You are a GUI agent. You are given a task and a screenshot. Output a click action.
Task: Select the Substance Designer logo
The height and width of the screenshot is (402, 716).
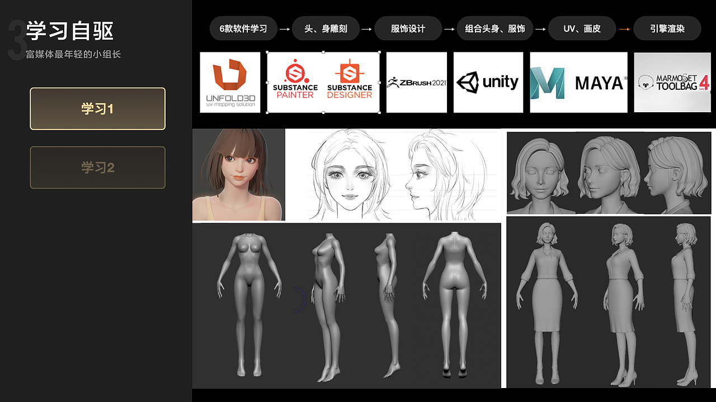351,78
